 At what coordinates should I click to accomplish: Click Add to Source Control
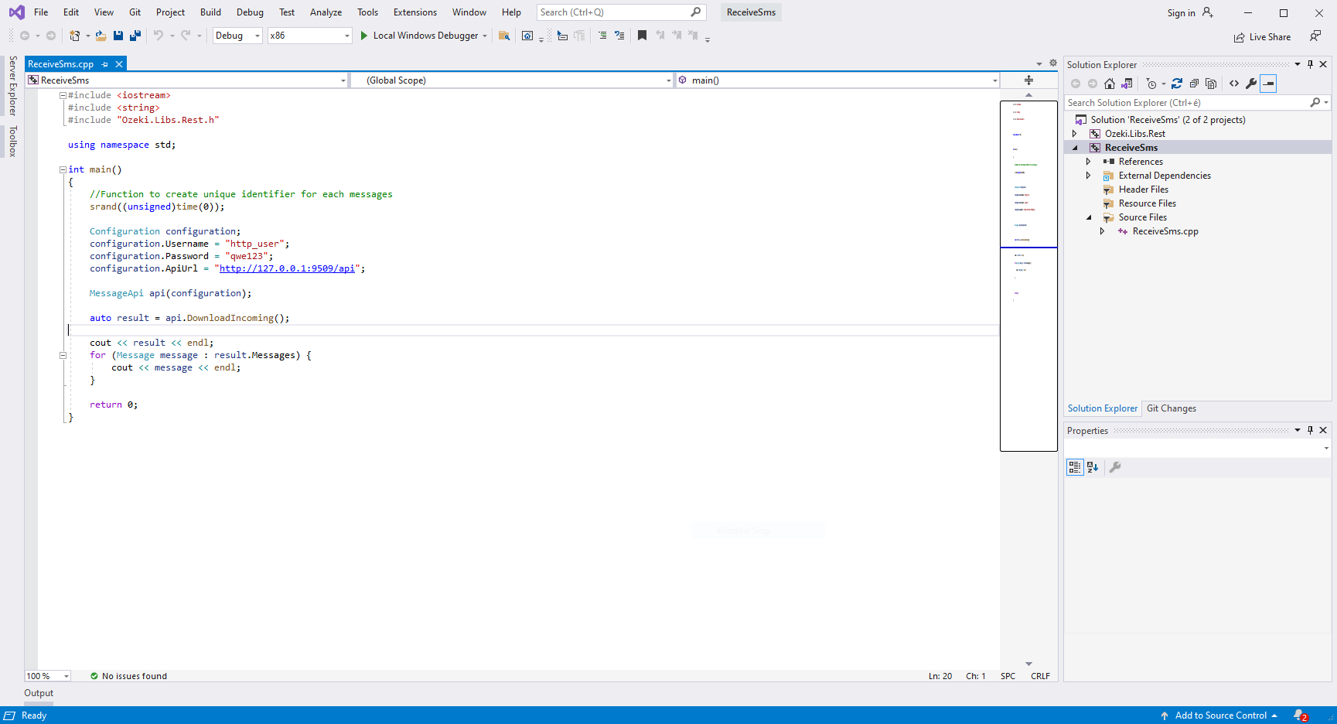[x=1220, y=715]
